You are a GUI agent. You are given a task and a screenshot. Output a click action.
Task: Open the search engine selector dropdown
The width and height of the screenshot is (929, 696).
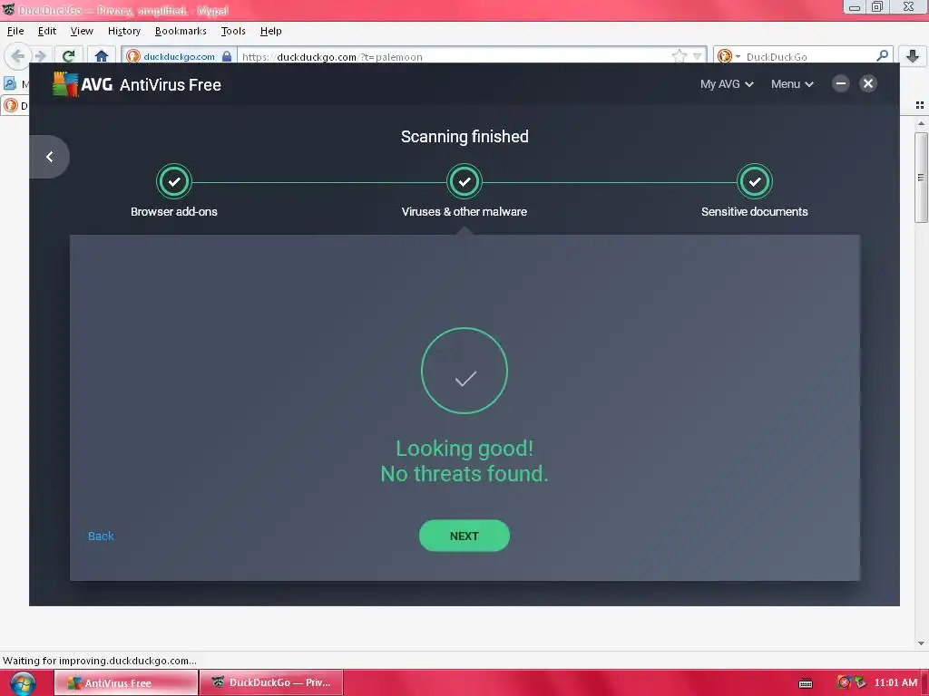point(729,56)
